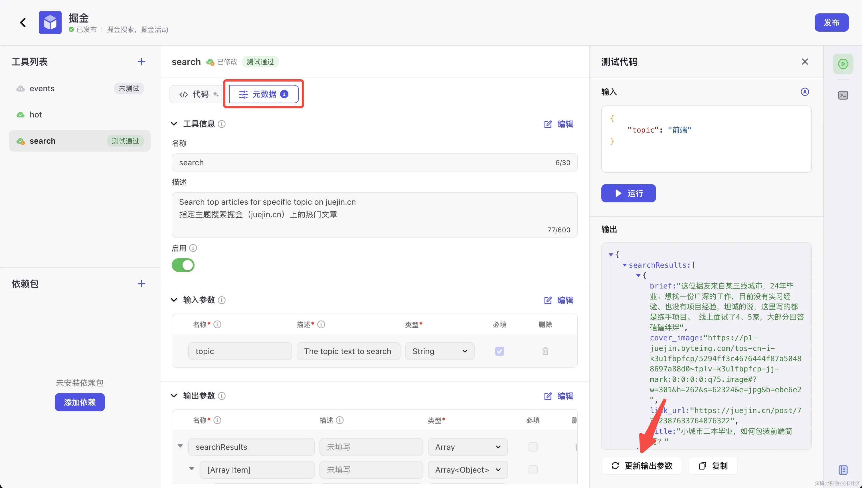This screenshot has width=862, height=488.
Task: Click 编辑 for 输入参数
Action: point(559,300)
